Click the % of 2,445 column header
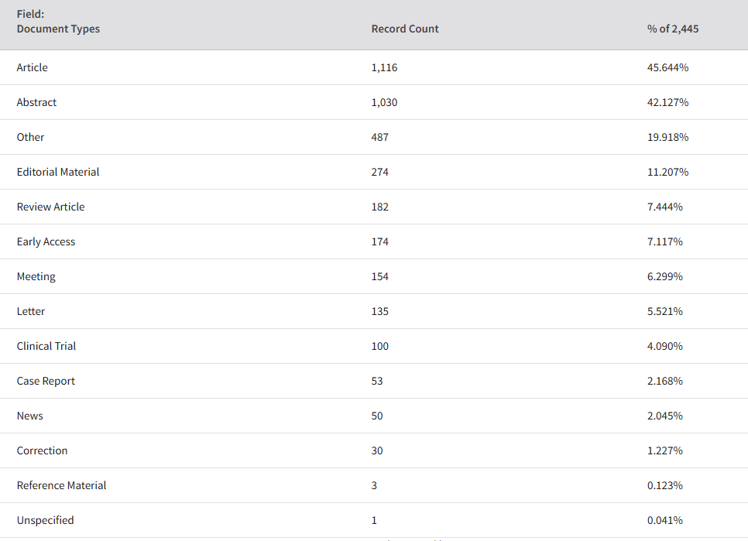Screen dimensions: 748x541 673,29
